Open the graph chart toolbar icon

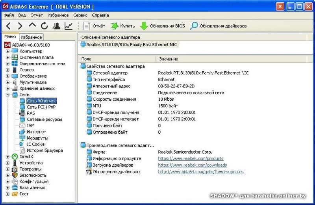(x=69, y=26)
